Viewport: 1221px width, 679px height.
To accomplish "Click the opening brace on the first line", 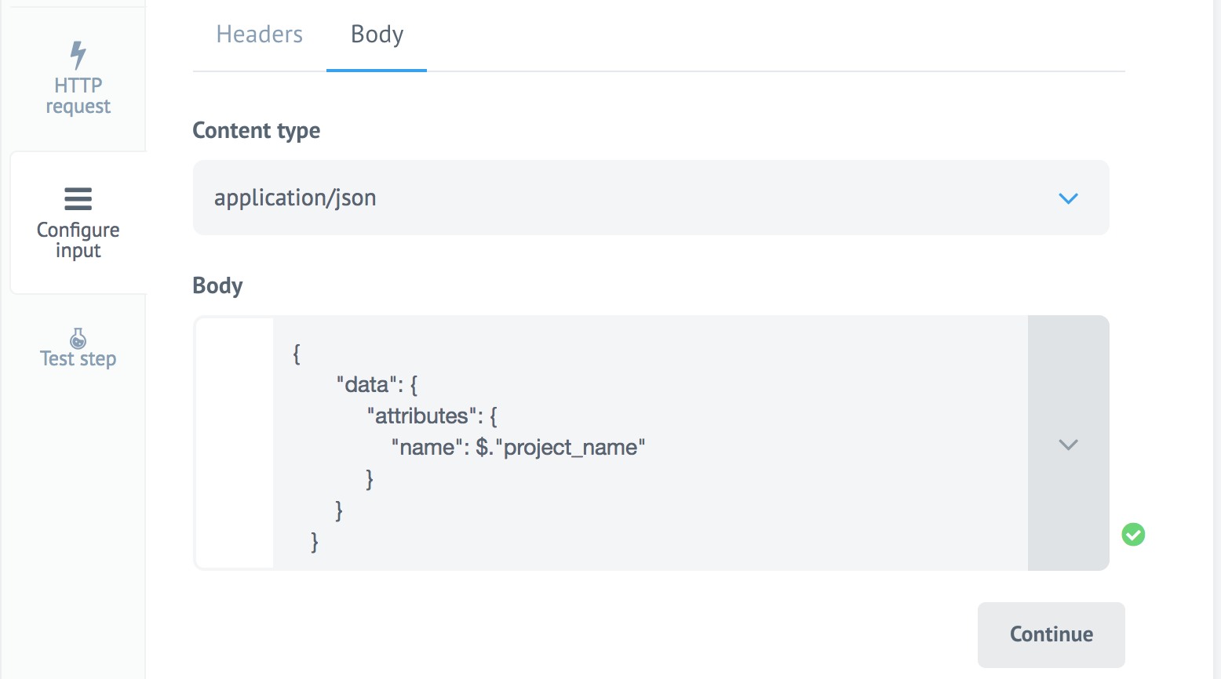I will [x=297, y=354].
